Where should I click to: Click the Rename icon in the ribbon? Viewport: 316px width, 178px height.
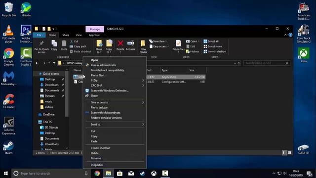[x=130, y=45]
